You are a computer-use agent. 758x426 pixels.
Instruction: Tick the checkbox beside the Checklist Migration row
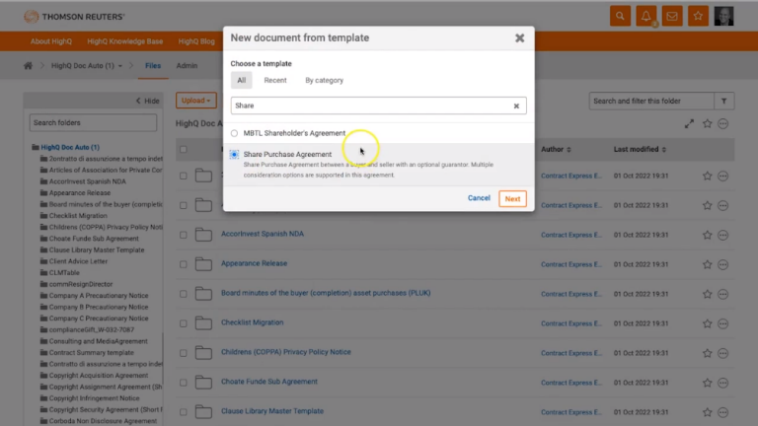[x=183, y=322]
